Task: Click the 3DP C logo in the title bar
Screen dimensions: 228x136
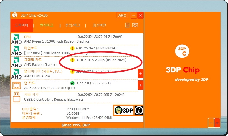Action: (x=15, y=15)
